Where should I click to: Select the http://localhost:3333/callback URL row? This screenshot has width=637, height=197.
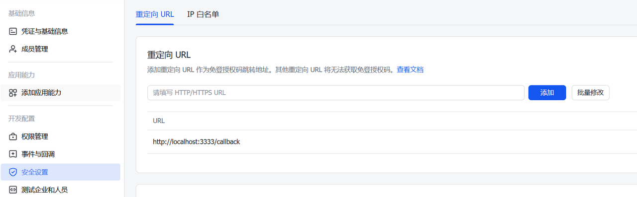click(x=392, y=142)
